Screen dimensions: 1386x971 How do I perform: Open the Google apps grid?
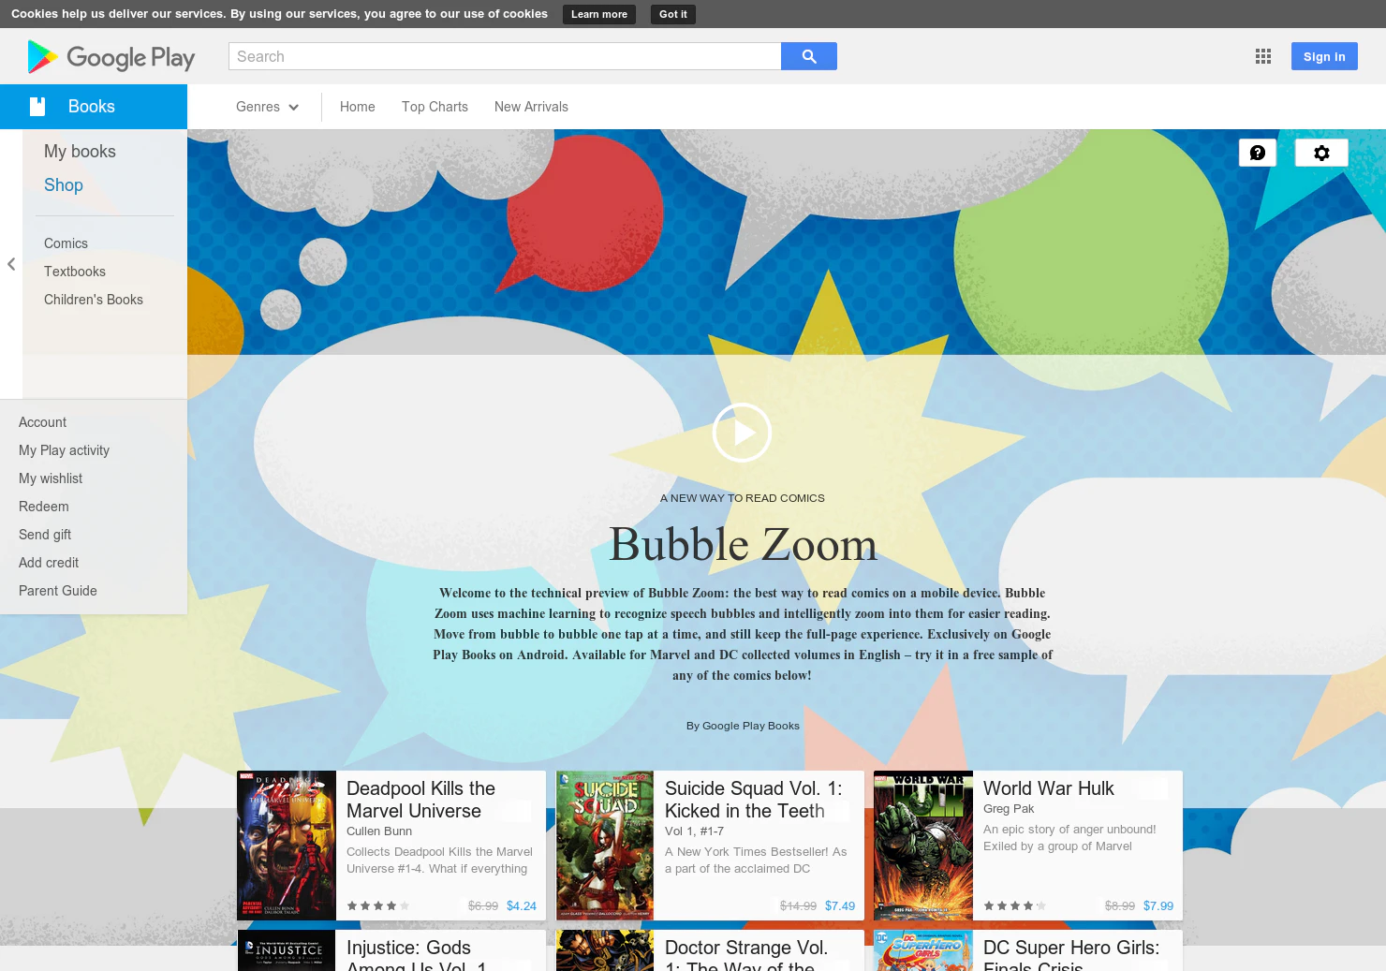click(1263, 56)
